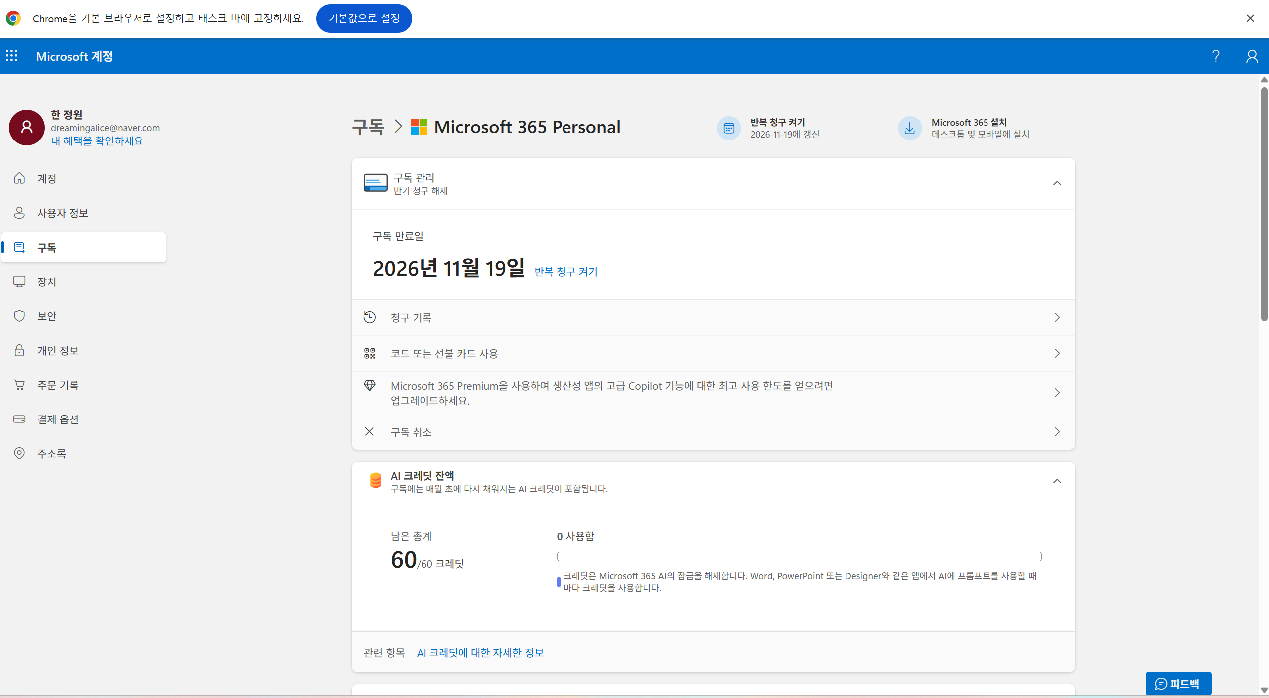The image size is (1269, 698).
Task: Select 구독 in the sidebar
Action: pos(84,247)
